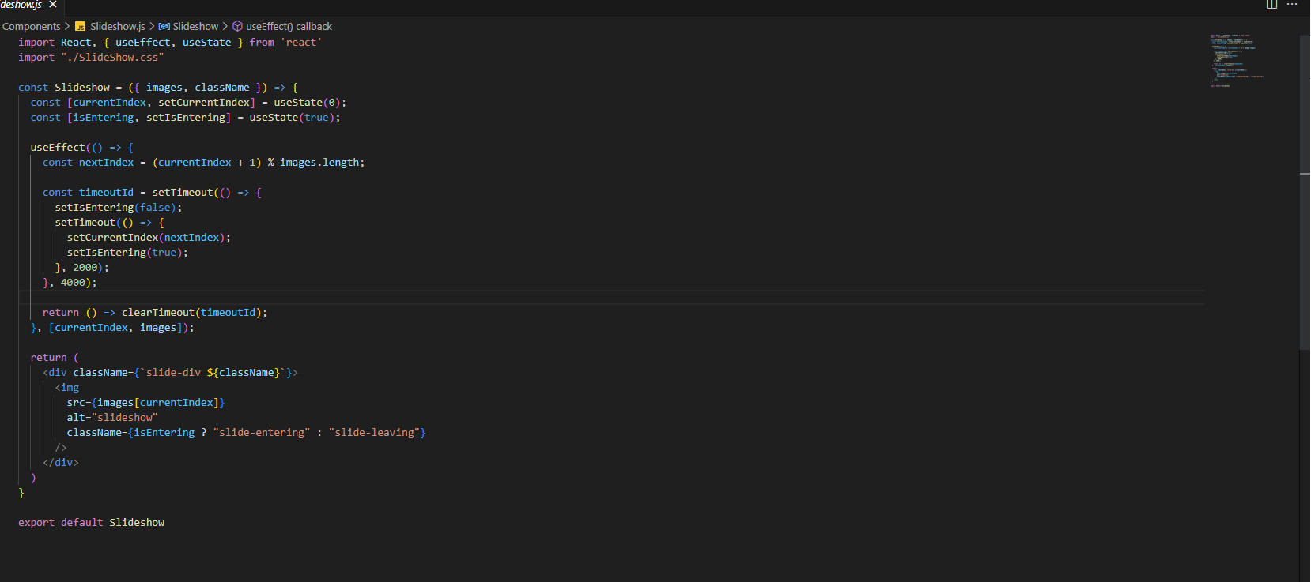The image size is (1311, 582).
Task: Click the closing </div> tag
Action: (x=61, y=463)
